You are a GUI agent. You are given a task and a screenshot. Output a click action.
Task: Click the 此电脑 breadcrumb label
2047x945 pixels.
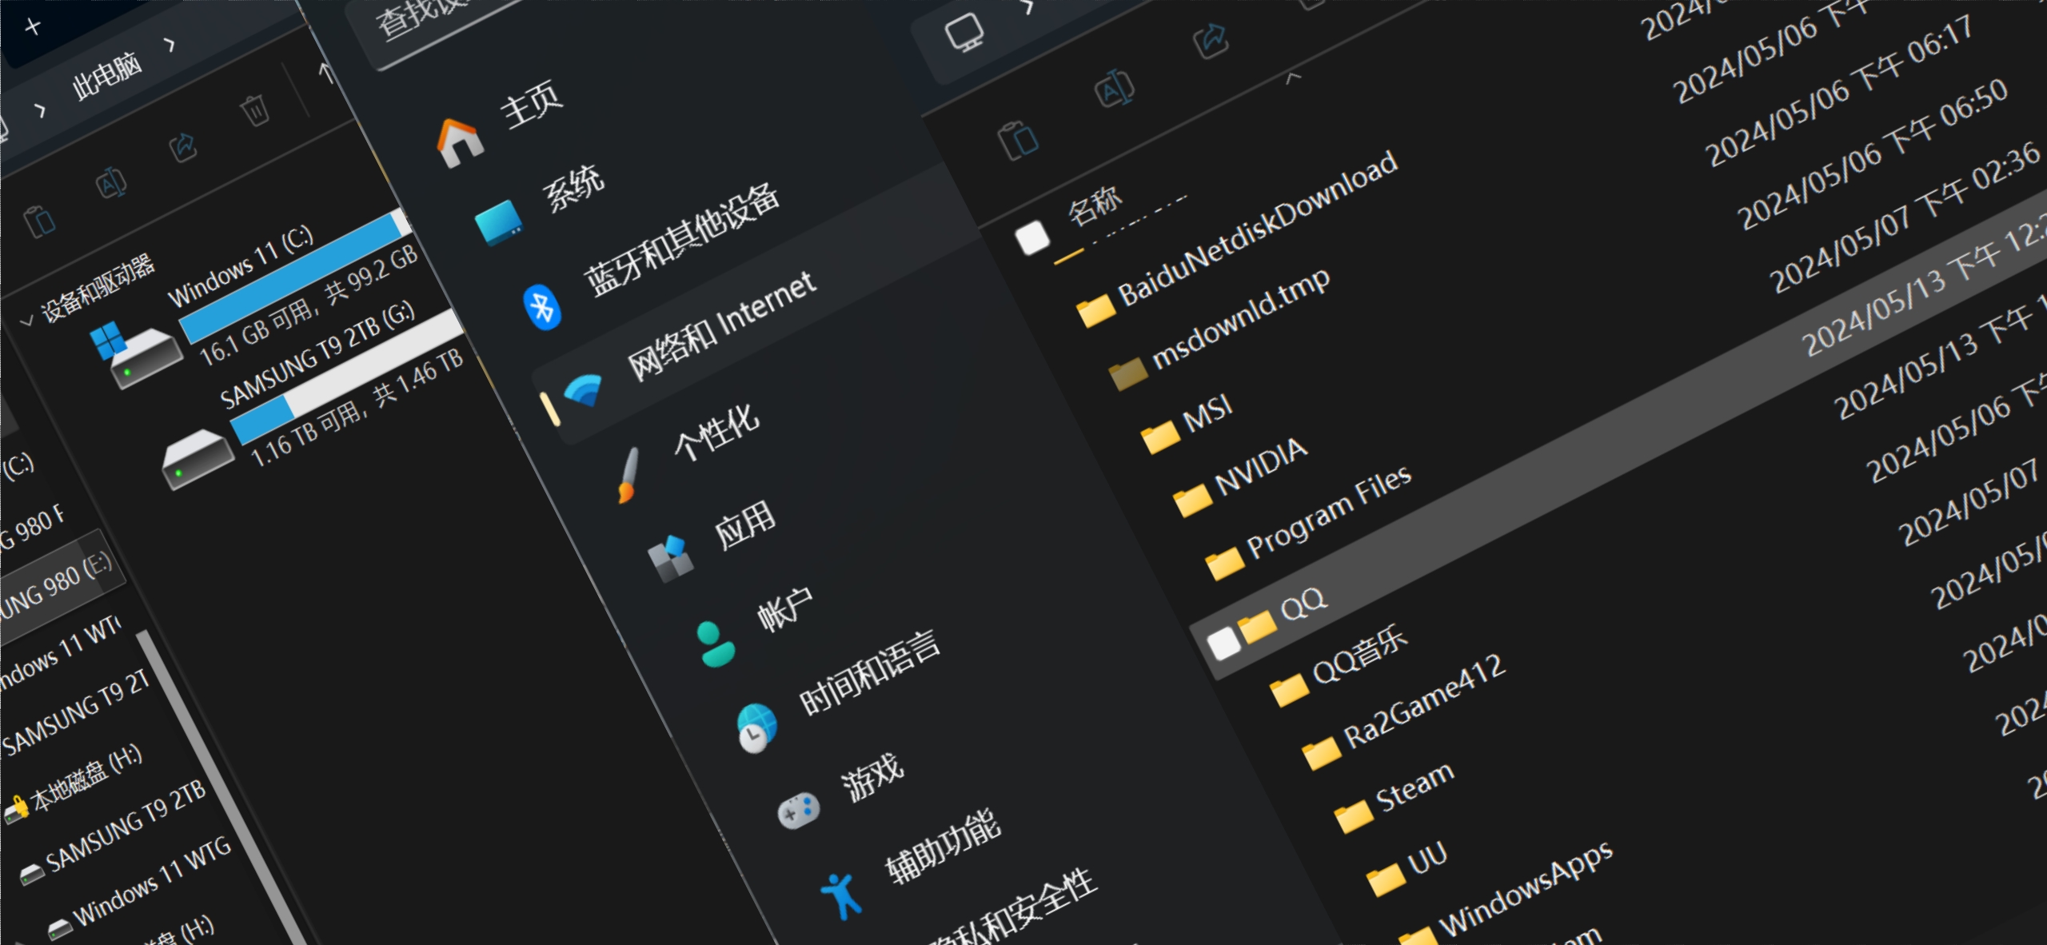click(x=106, y=76)
